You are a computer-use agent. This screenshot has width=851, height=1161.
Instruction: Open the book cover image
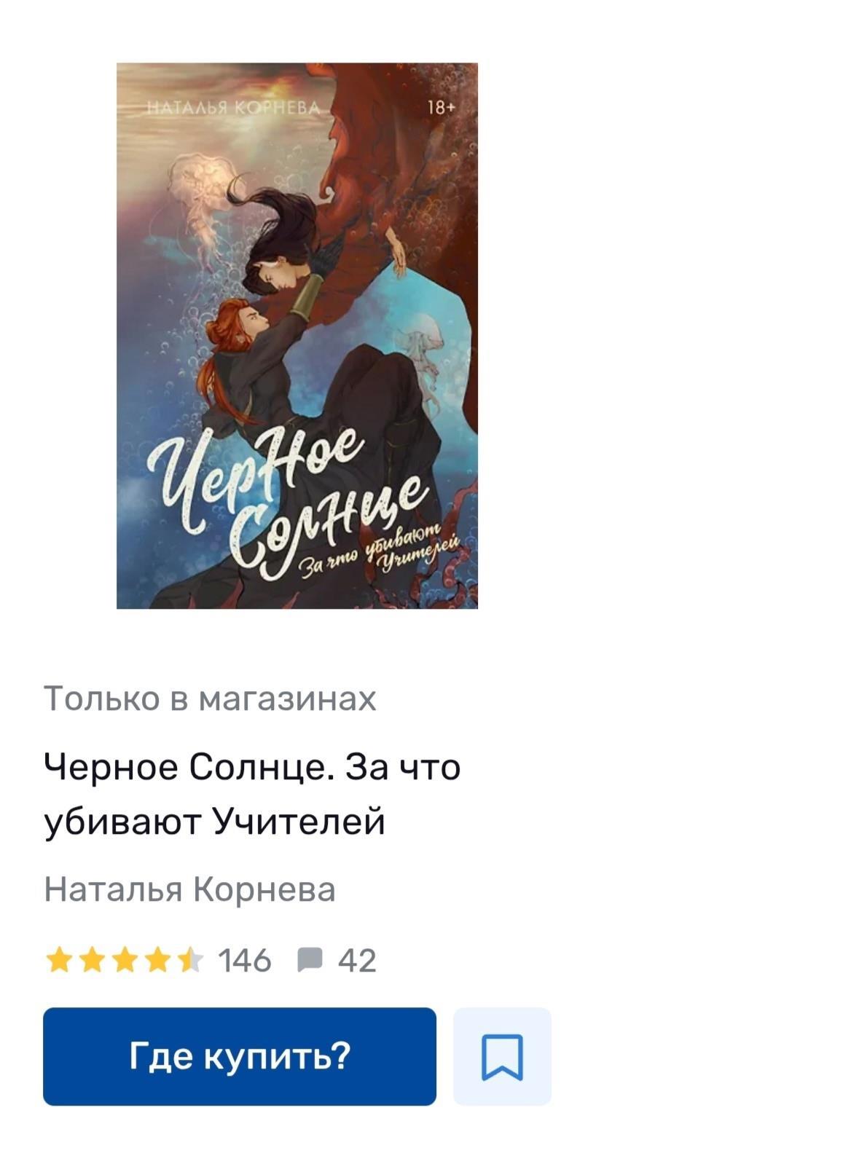point(297,336)
